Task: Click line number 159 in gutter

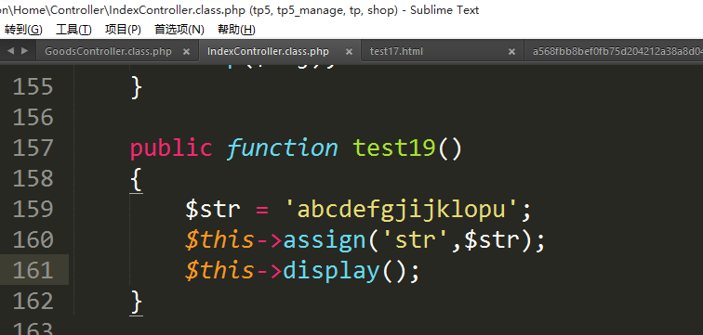Action: click(x=33, y=209)
